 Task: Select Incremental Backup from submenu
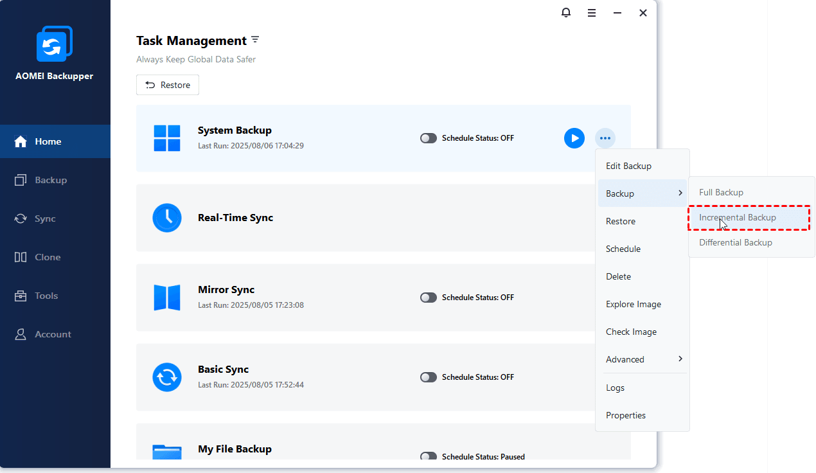(x=738, y=218)
